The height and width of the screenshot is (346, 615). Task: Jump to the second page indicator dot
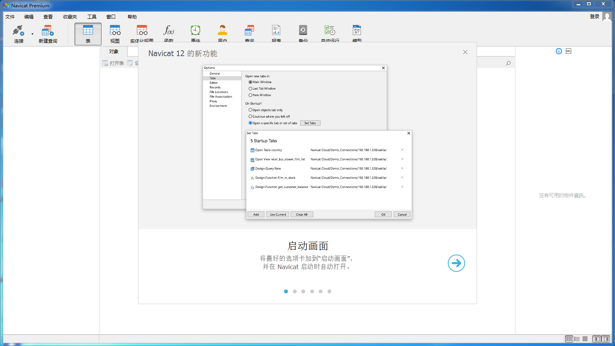pos(295,291)
